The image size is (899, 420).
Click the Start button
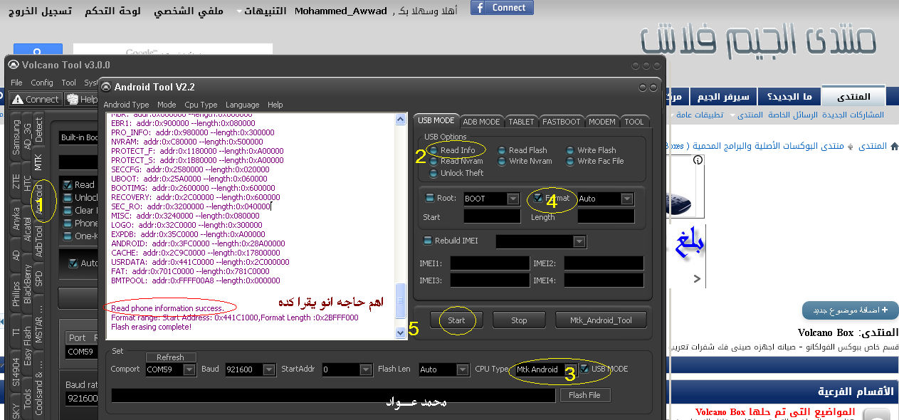[x=456, y=320]
